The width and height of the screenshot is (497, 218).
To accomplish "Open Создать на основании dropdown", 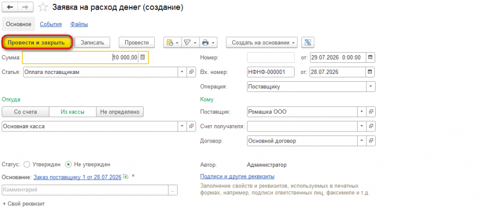I will [262, 43].
